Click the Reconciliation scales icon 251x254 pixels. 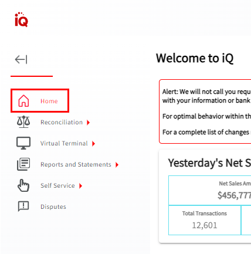pos(23,121)
